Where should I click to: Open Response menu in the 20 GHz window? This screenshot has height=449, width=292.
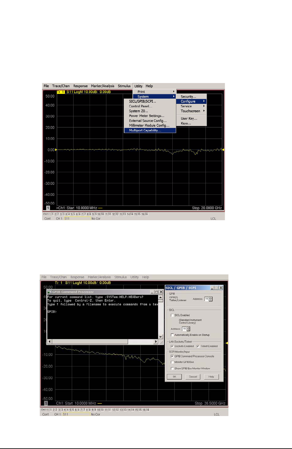[80, 86]
